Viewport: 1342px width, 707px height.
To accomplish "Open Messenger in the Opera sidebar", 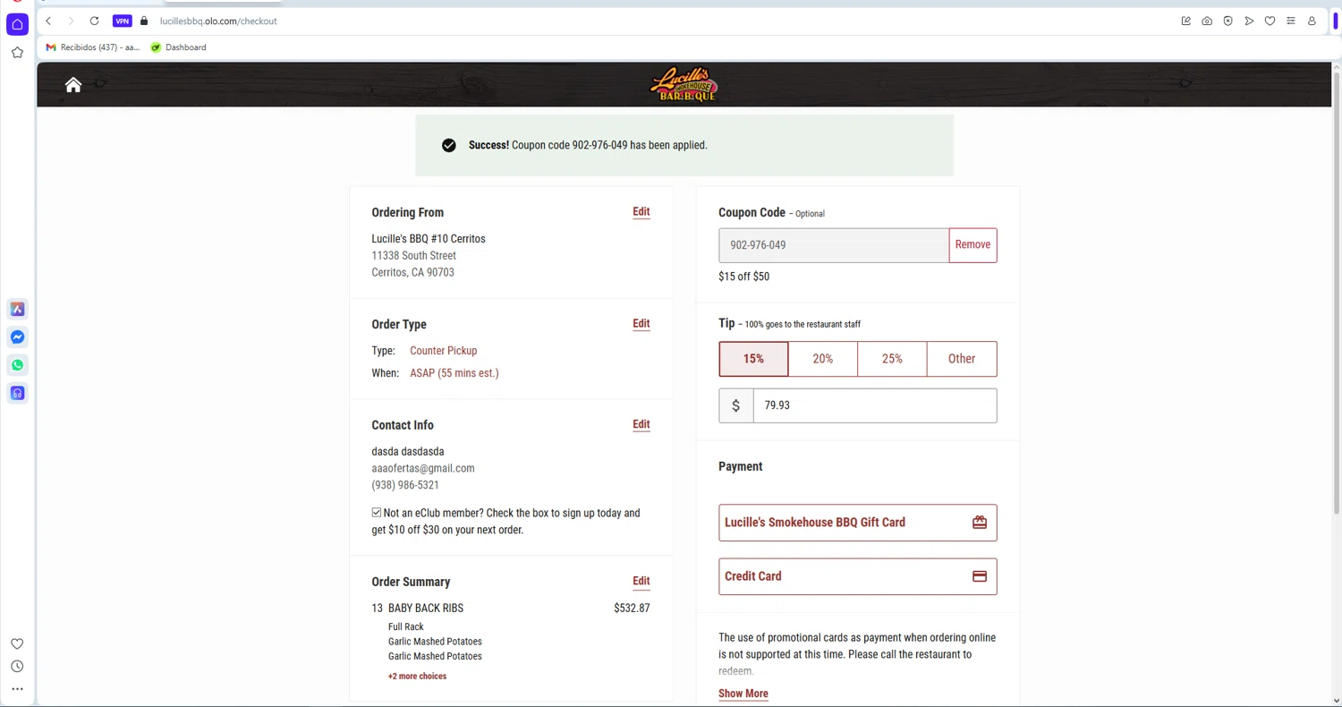I will coord(17,337).
